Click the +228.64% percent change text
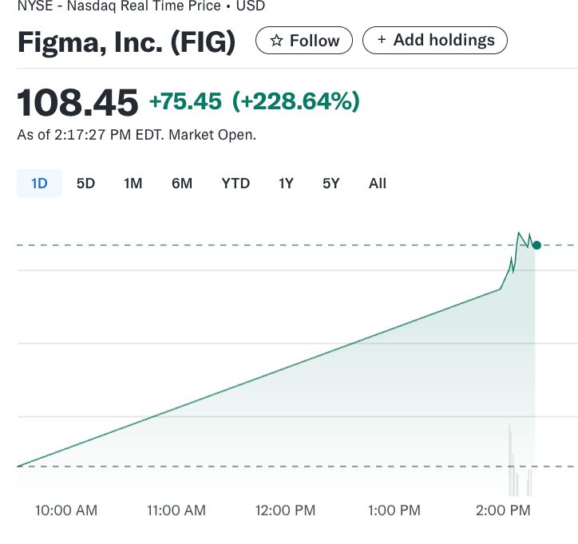 click(295, 101)
